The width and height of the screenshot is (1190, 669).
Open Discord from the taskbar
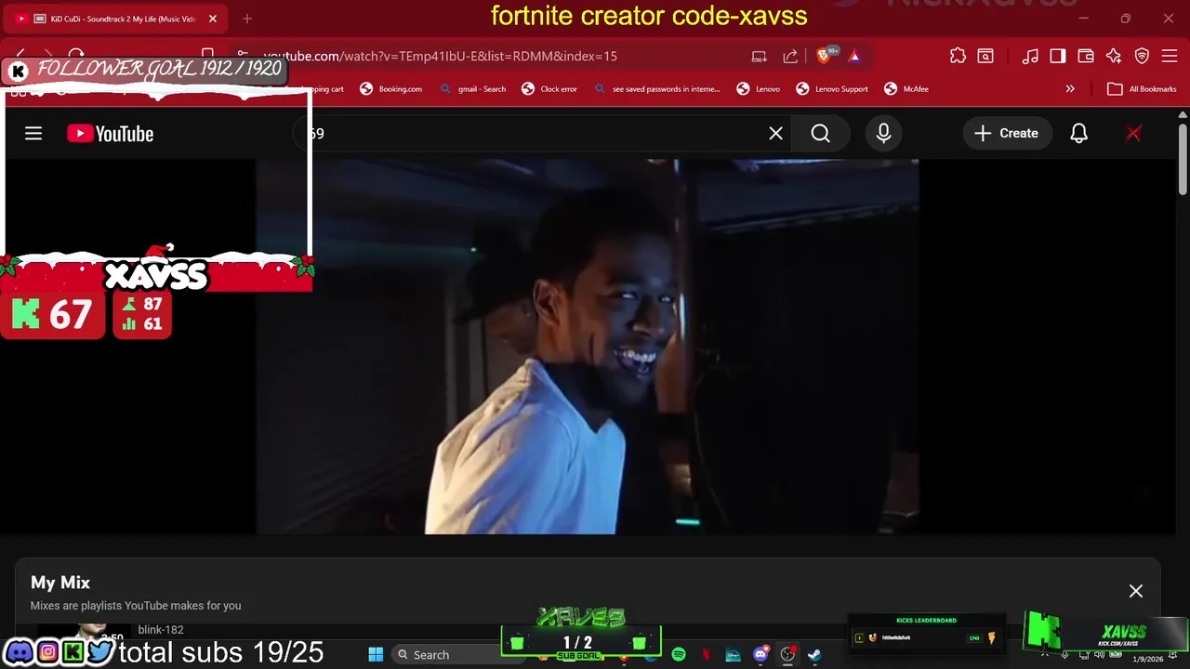(x=760, y=655)
